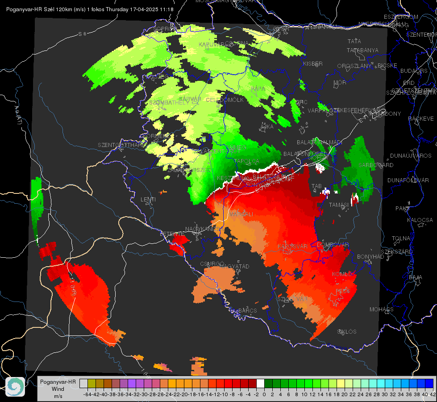This screenshot has height=402, width=437.
Task: Click the DUNAUJVAROS label
Action: [x=411, y=156]
